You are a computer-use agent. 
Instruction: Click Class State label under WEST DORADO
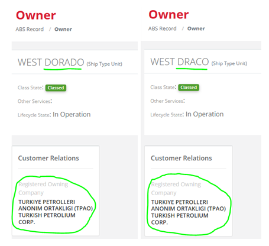tap(30, 88)
